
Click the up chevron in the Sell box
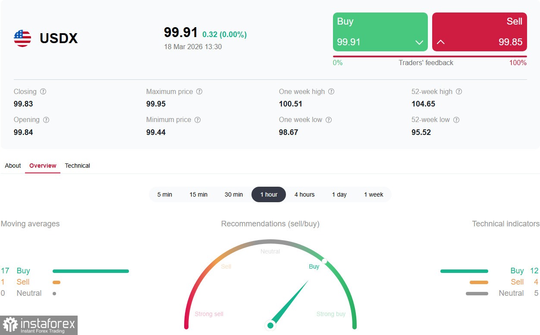point(441,42)
